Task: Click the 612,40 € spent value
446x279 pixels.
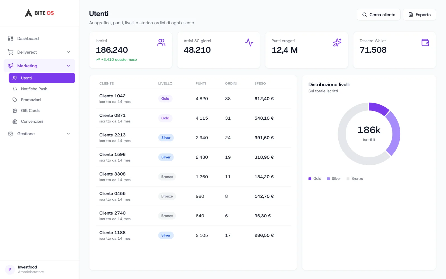Action: (264, 99)
